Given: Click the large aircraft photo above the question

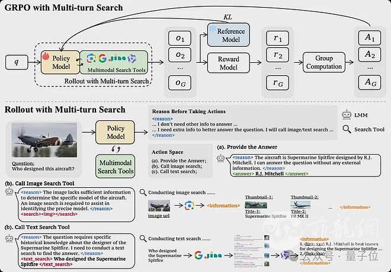Looking at the screenshot, I should pyautogui.click(x=44, y=140).
